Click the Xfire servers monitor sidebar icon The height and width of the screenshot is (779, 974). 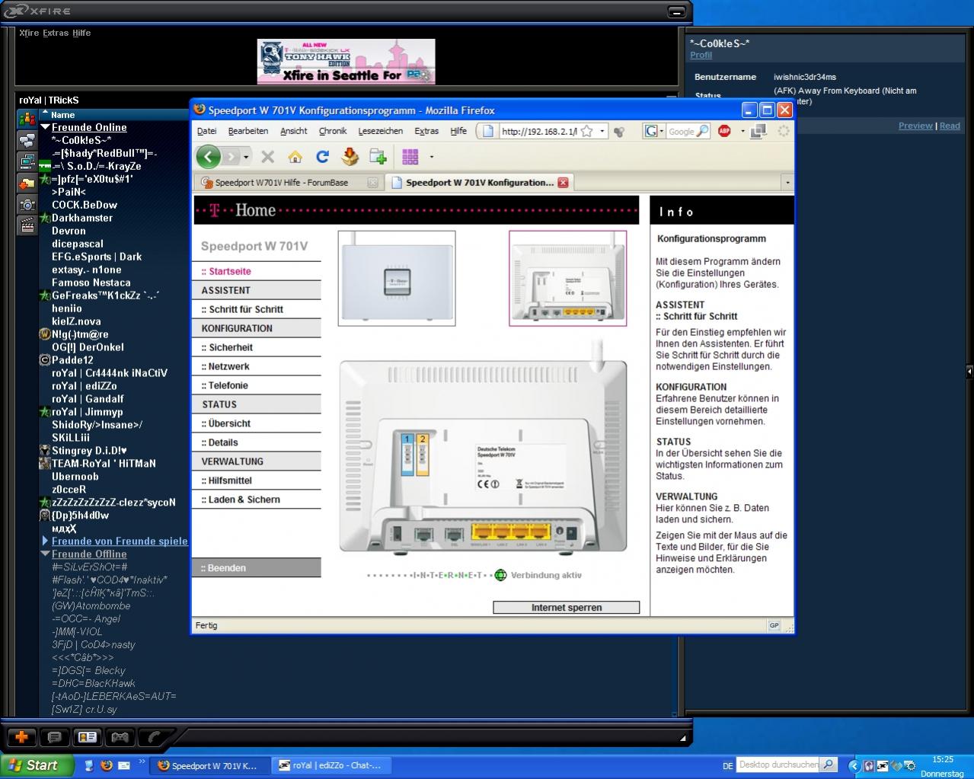click(27, 161)
